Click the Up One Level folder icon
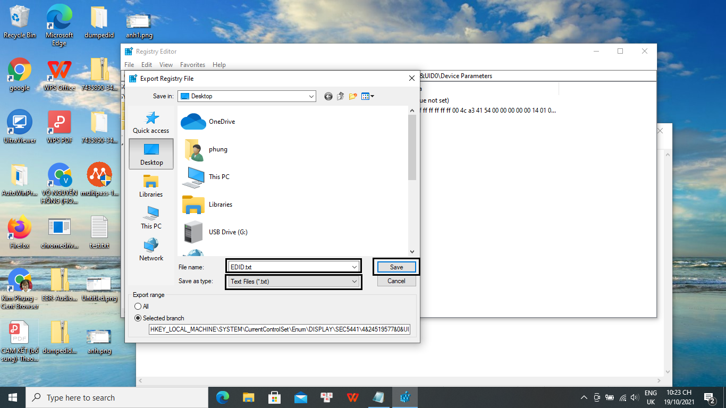The width and height of the screenshot is (726, 408). pyautogui.click(x=340, y=96)
